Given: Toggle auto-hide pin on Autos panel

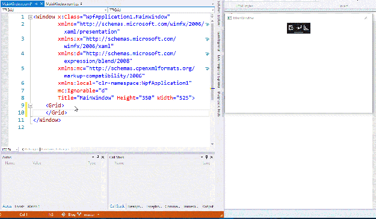Looking at the screenshot, I should click(x=98, y=157).
